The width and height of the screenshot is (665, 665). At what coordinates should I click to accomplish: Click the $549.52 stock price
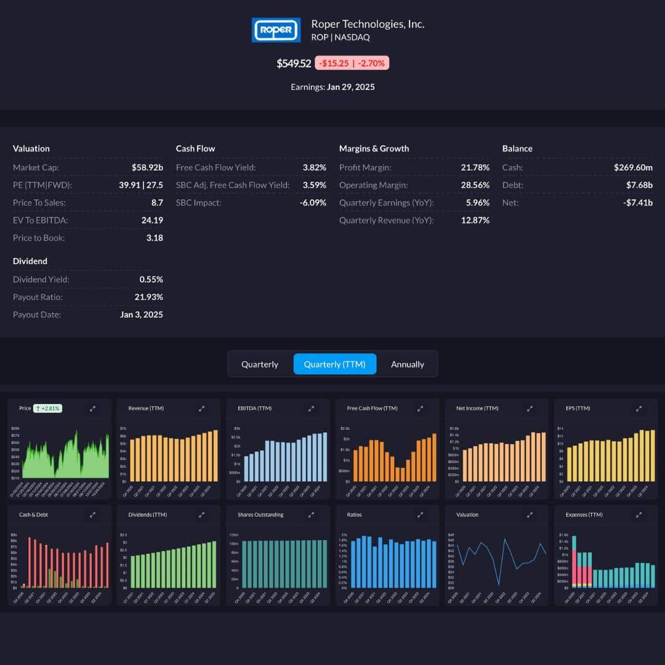coord(294,63)
